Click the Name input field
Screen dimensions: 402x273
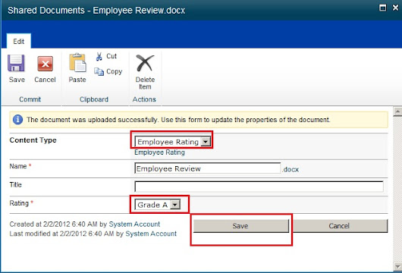(208, 168)
